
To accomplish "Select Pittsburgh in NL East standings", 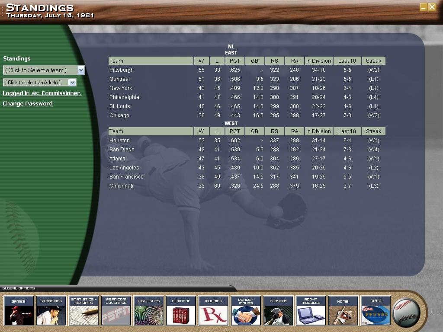I will click(122, 70).
